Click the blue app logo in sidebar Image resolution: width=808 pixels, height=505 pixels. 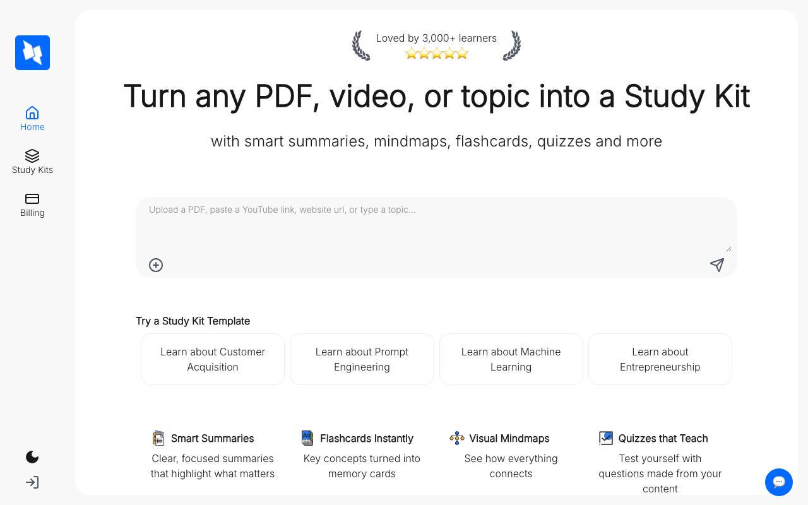[32, 52]
